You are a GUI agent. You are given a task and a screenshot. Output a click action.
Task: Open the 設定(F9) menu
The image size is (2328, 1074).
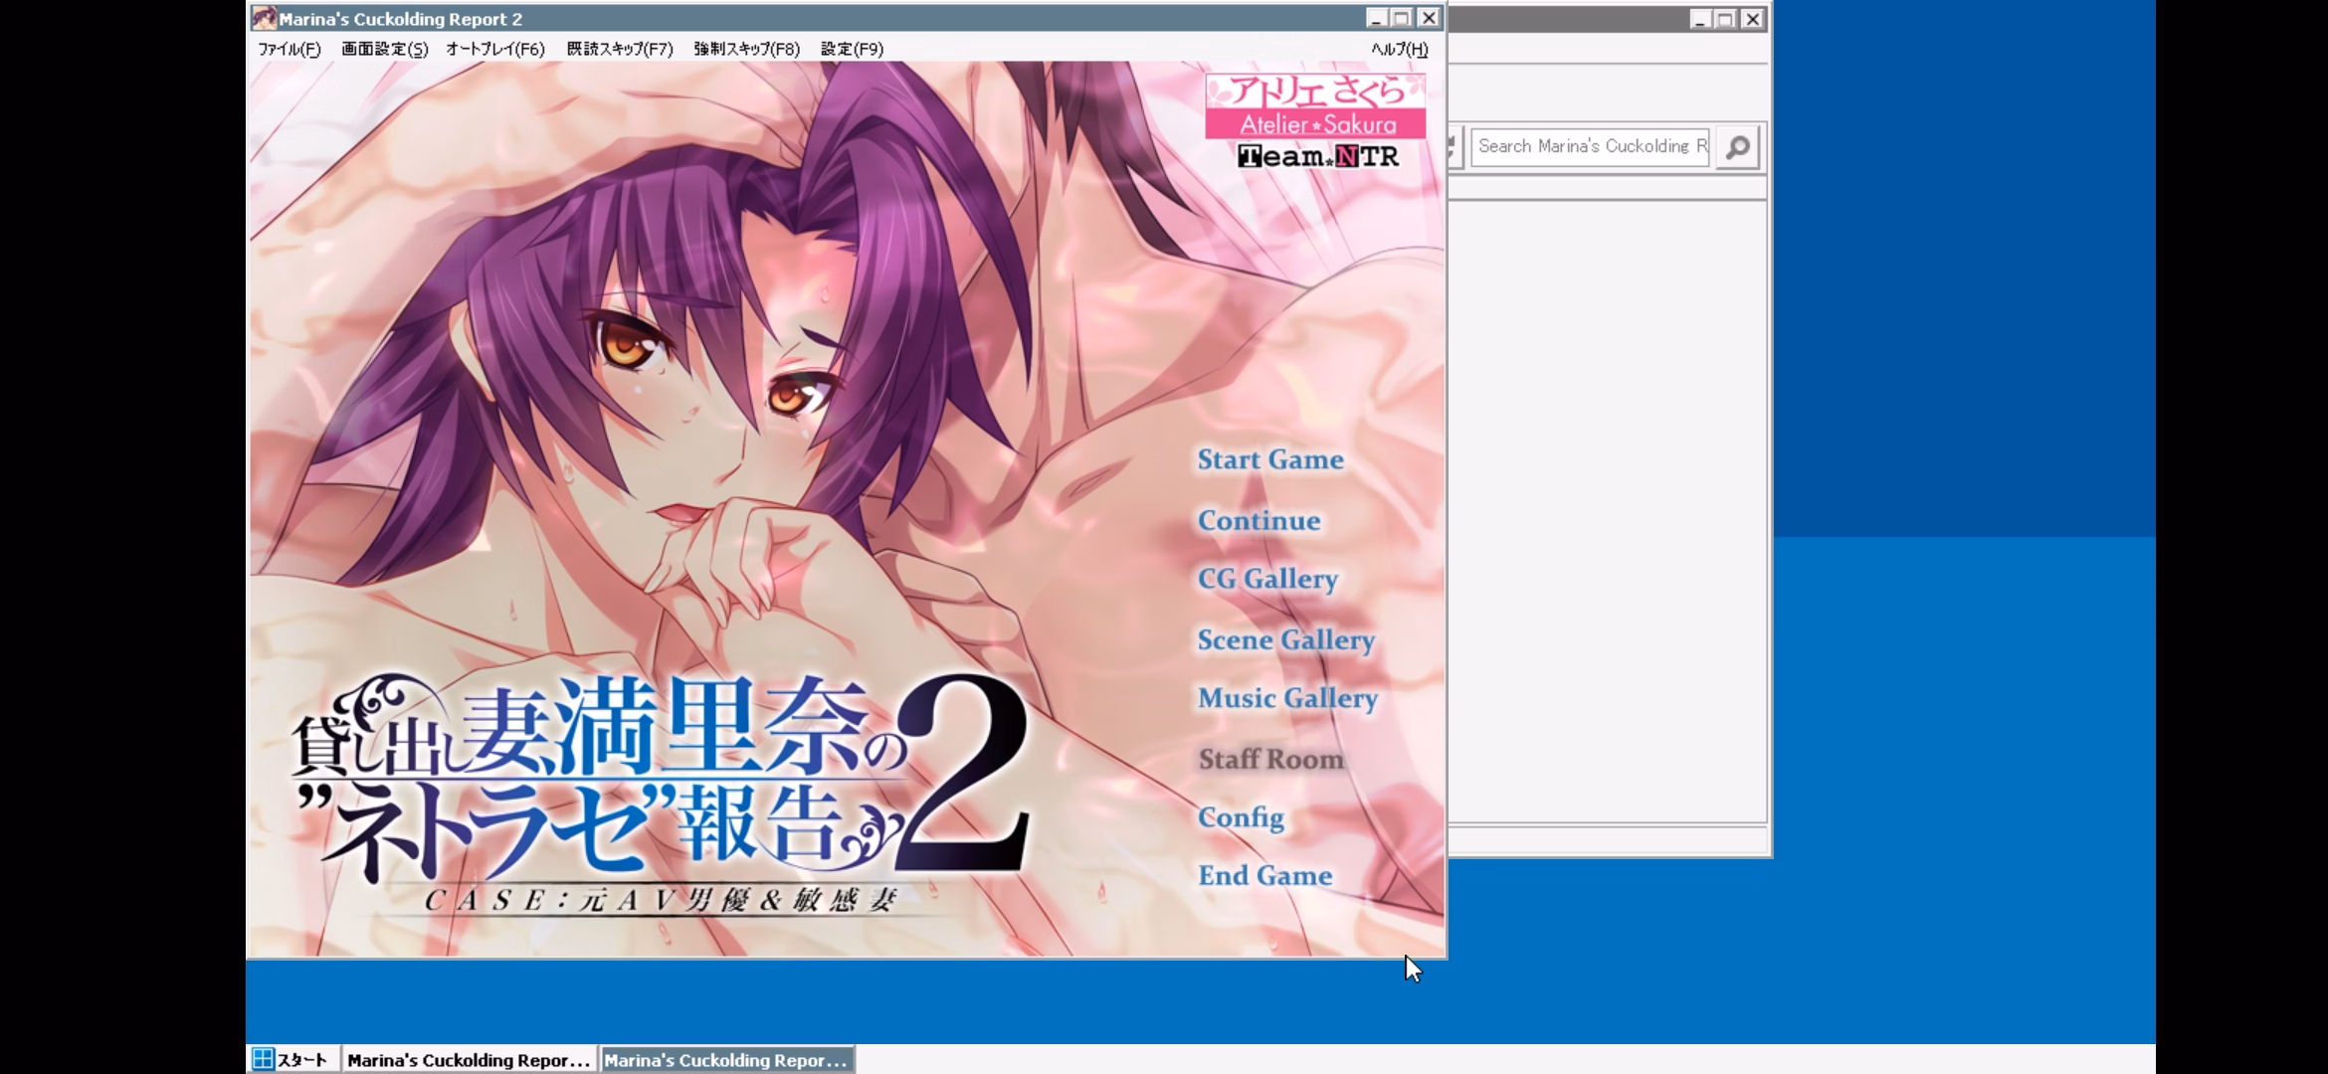(852, 49)
